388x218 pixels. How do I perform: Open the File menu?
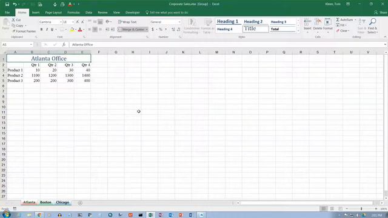tap(7, 12)
